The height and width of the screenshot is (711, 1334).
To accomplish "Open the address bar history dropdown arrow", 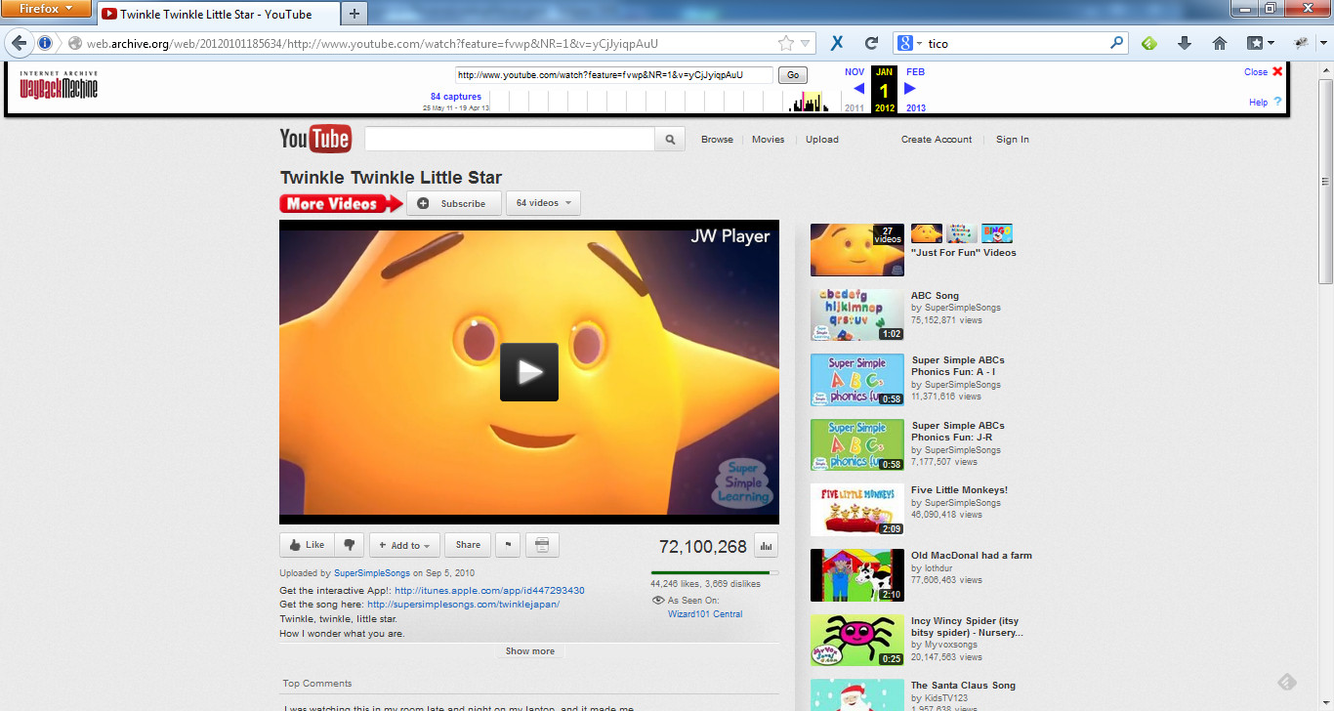I will (x=807, y=43).
